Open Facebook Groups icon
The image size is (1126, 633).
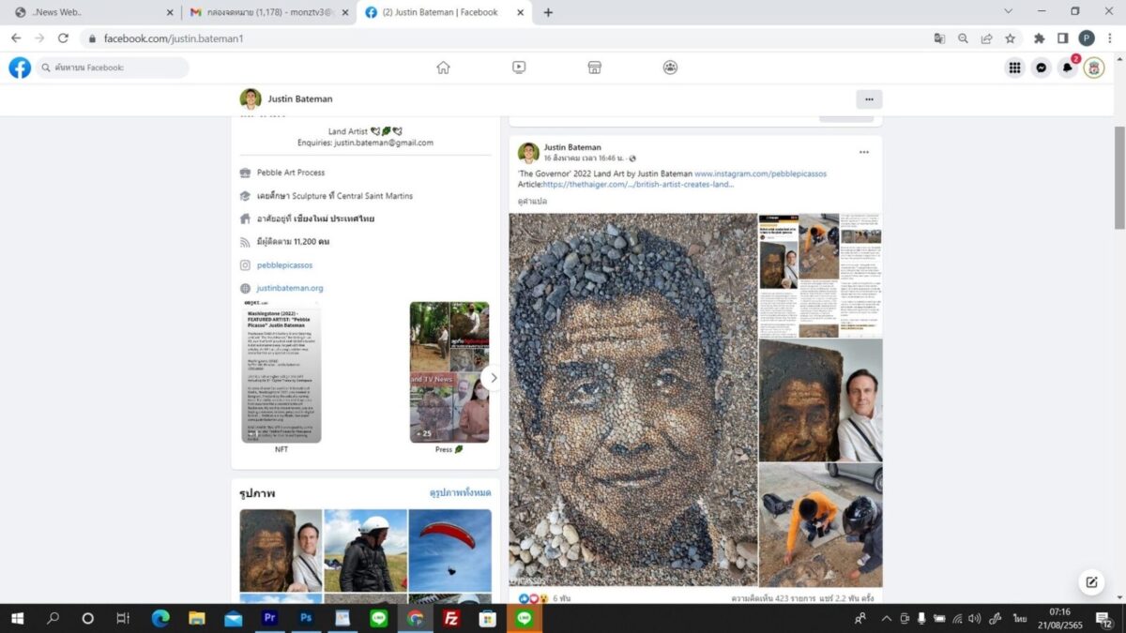click(670, 68)
